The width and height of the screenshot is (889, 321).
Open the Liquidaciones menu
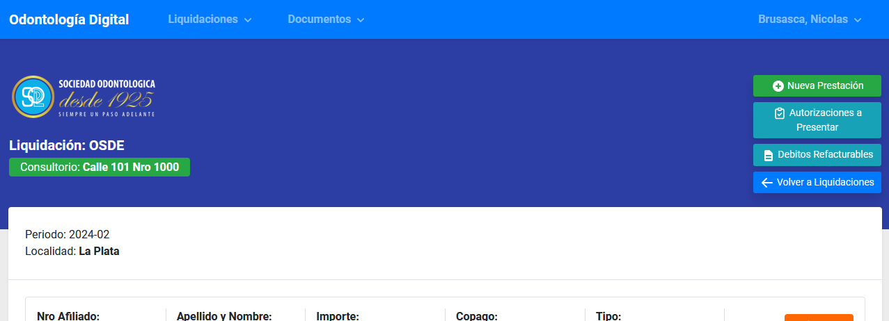click(x=203, y=19)
